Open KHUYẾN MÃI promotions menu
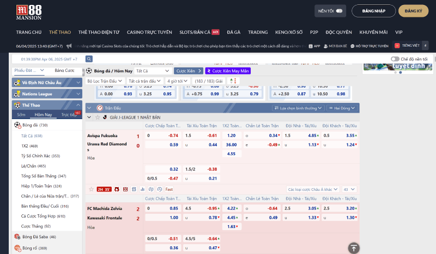Image resolution: width=436 pixels, height=254 pixels. click(x=373, y=32)
